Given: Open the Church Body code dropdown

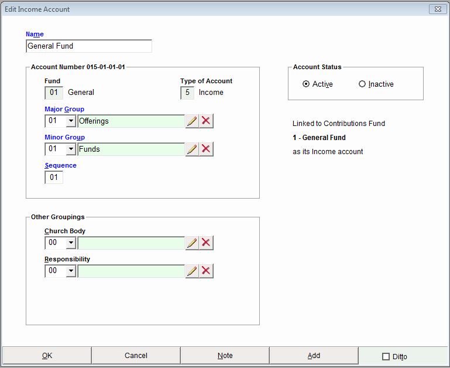Looking at the screenshot, I should click(x=71, y=243).
